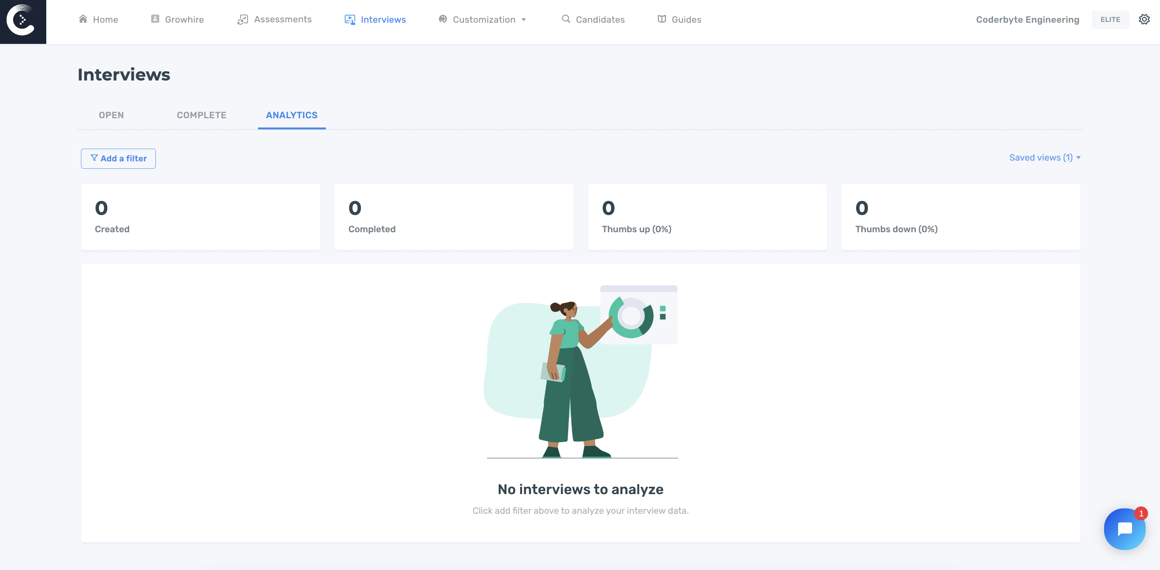This screenshot has height=570, width=1160.
Task: Click the Thumbs down (0%) card
Action: click(961, 217)
